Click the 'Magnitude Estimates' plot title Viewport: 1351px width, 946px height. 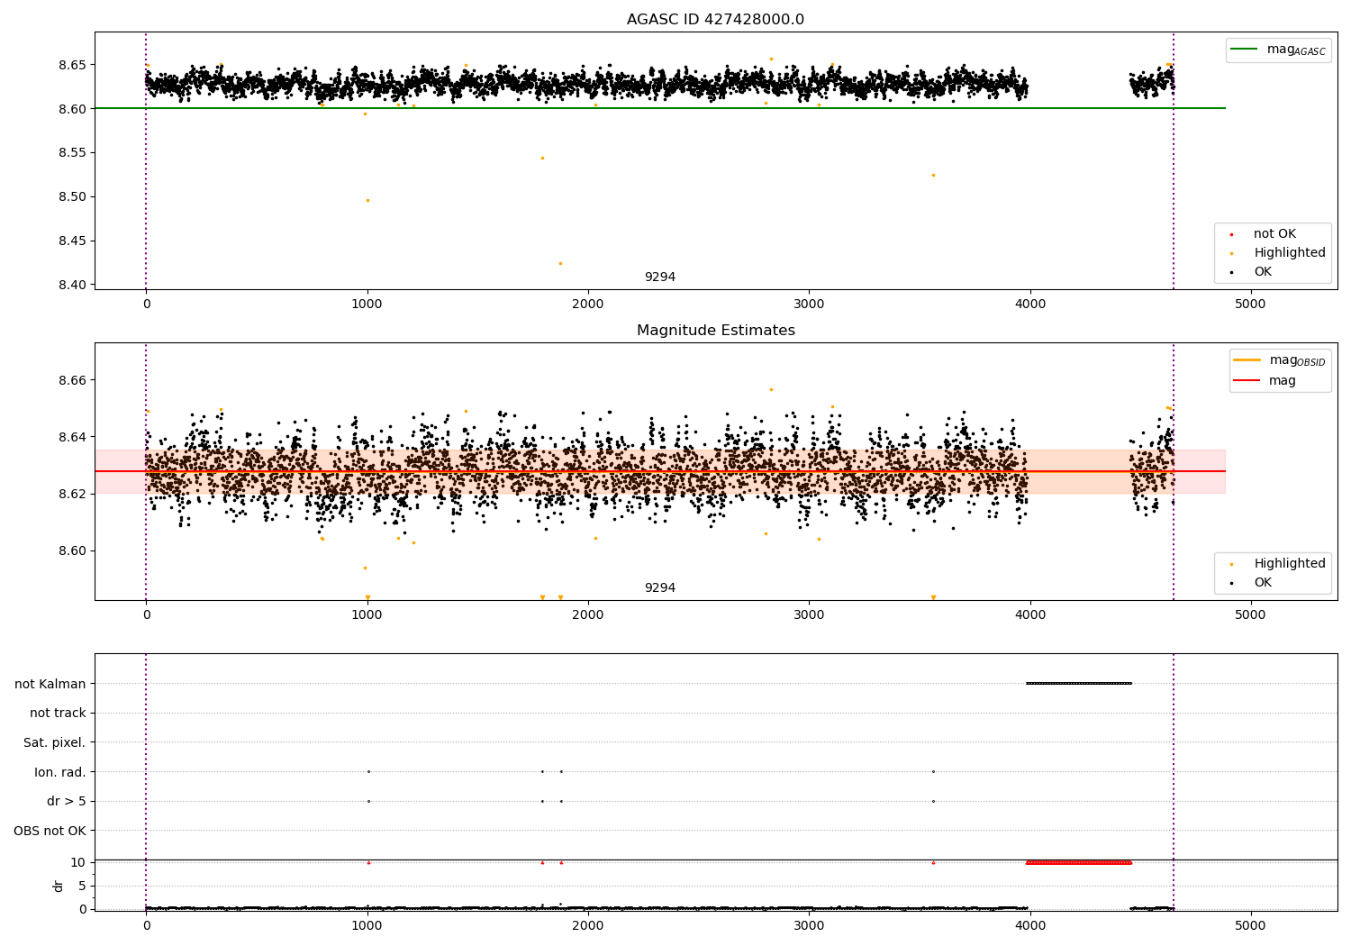[x=715, y=331]
